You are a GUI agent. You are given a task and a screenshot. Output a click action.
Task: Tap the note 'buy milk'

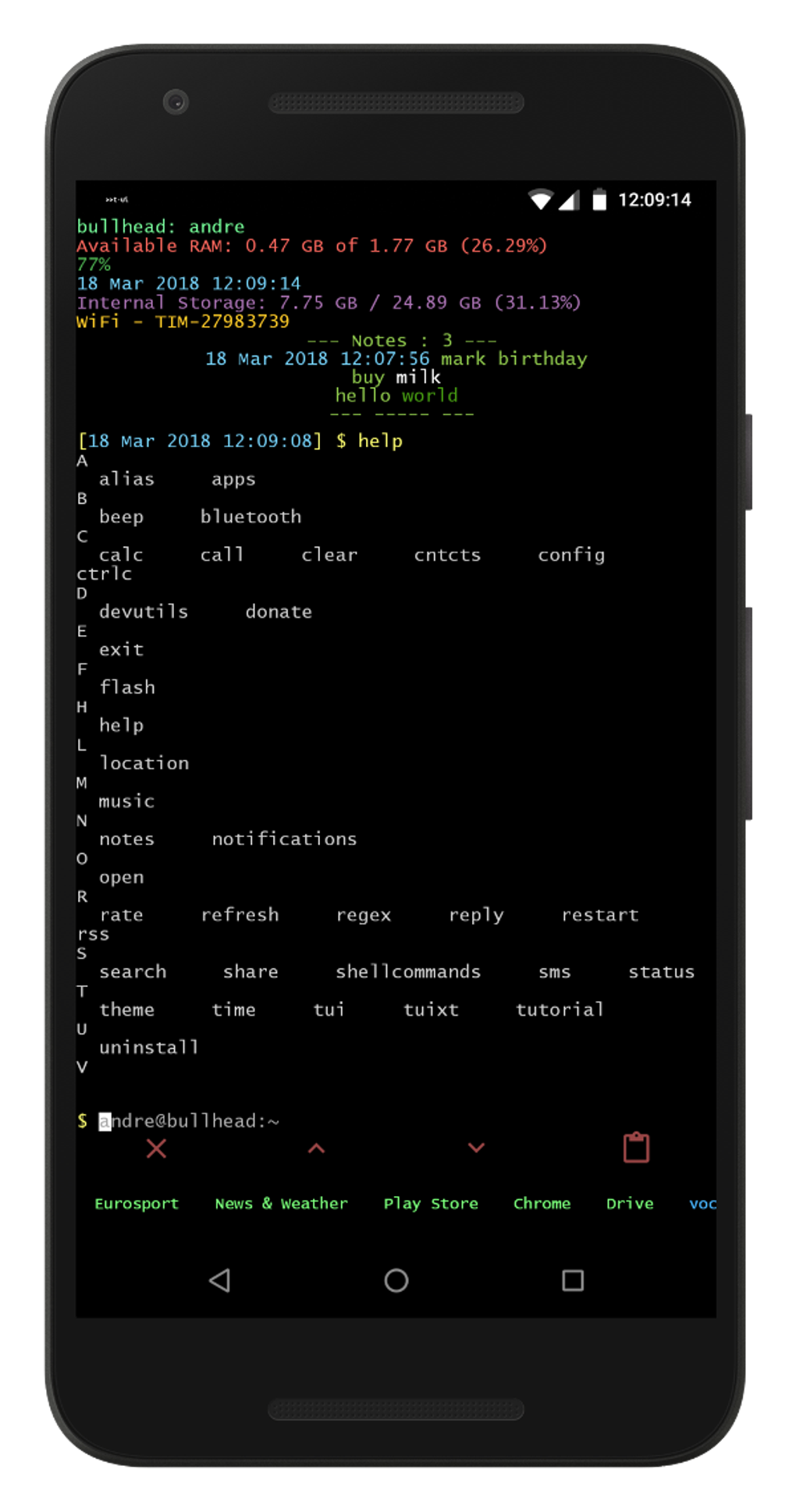[396, 378]
